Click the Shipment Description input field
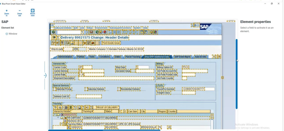This screenshot has width=284, height=131. click(x=116, y=78)
